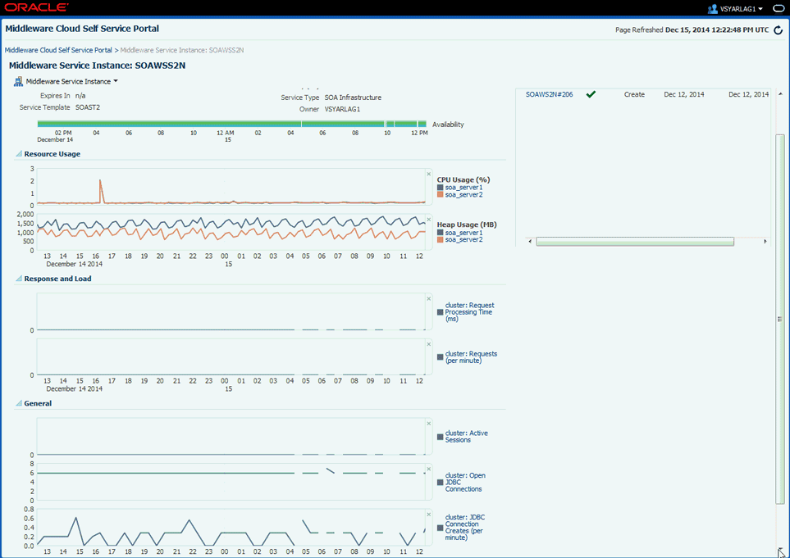Click the user account icon
Screen dimensions: 790x558
712,9
